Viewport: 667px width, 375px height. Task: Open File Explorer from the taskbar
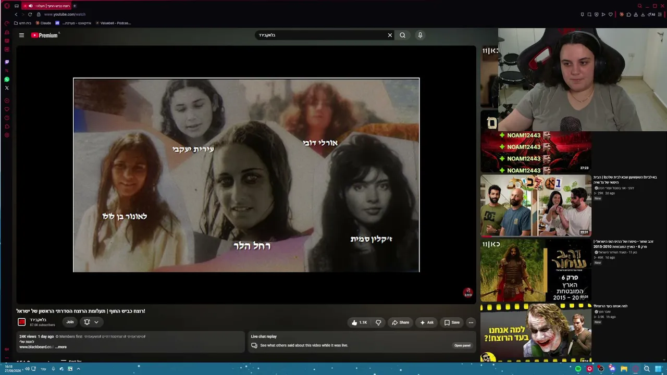624,369
